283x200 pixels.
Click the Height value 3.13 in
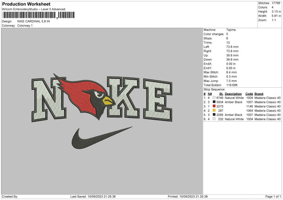tap(276, 11)
